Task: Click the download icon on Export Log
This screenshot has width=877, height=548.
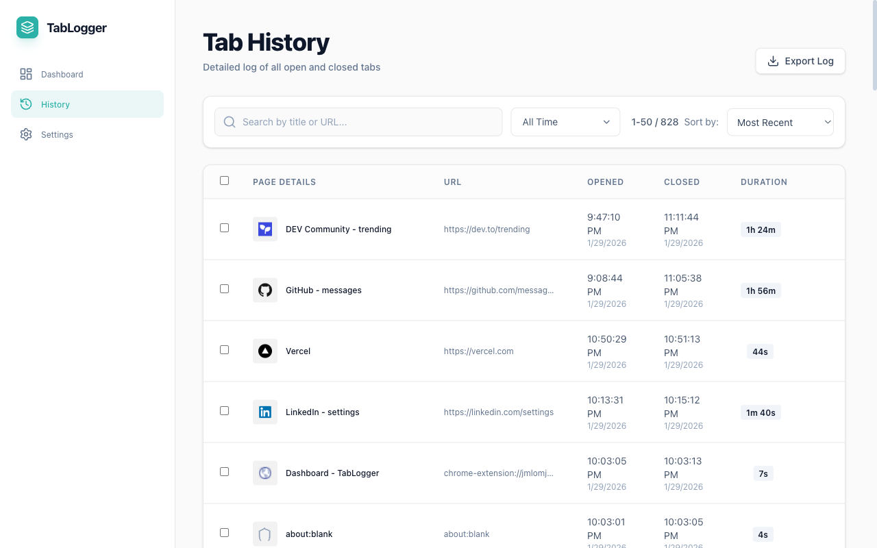Action: pos(773,60)
